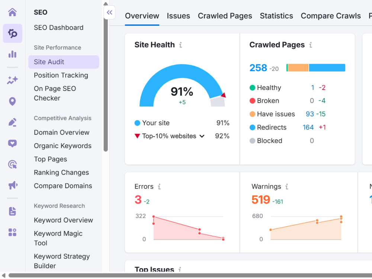Viewport: 372px width, 279px height.
Task: Open On Page SEO Checker
Action: click(x=55, y=93)
